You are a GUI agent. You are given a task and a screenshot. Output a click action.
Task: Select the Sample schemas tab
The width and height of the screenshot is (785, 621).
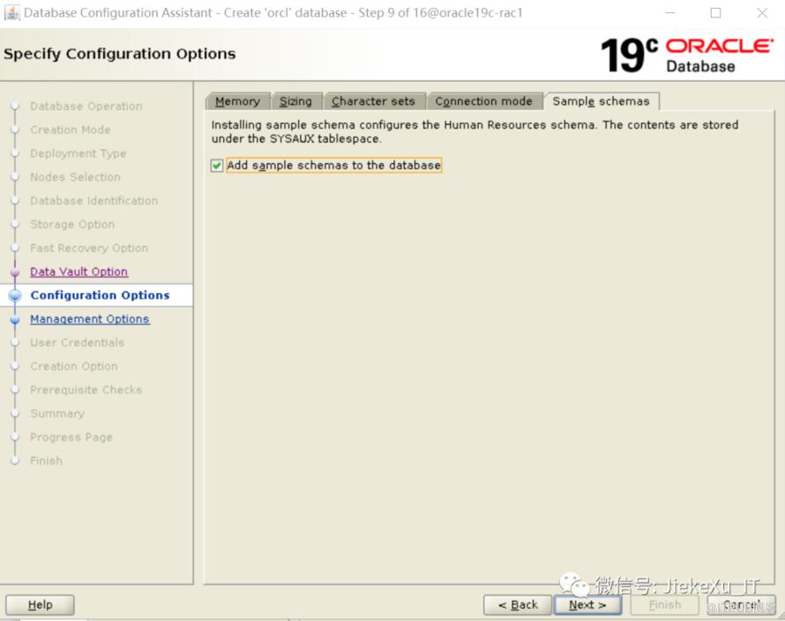coord(601,101)
